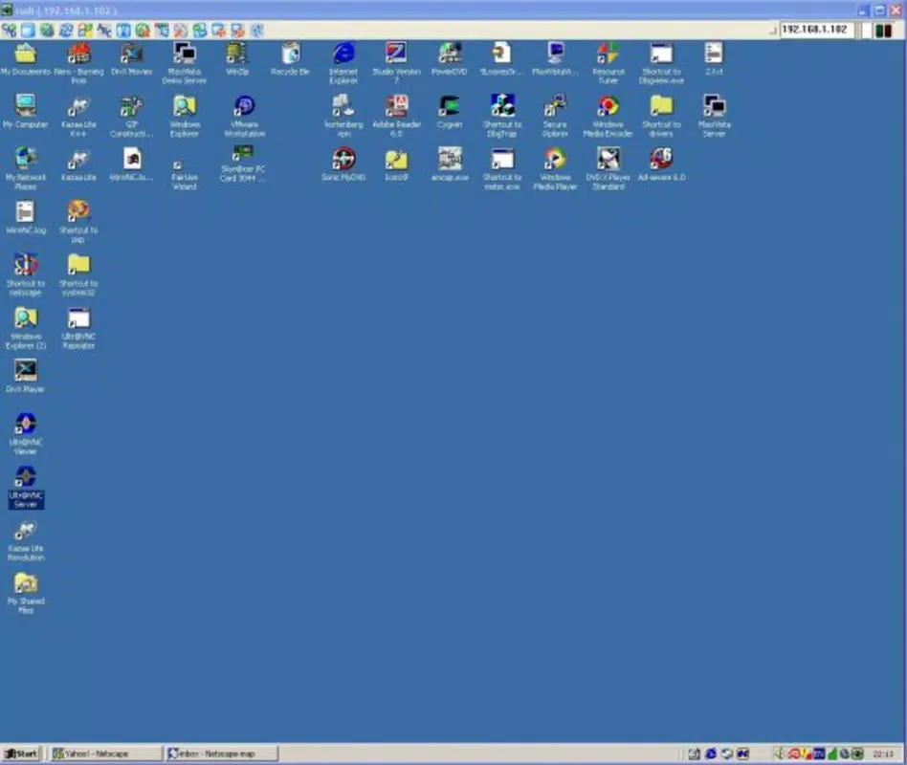Click the clock in the remote system tray
This screenshot has height=765, width=907.
883,754
